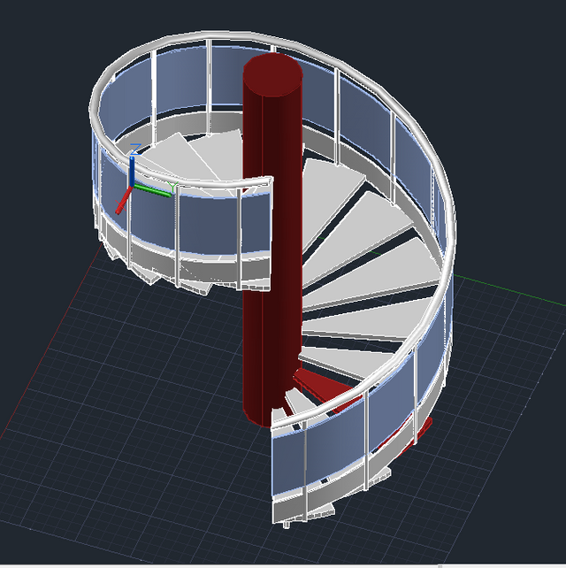Select the red bracket on the outer lower stringer
The width and height of the screenshot is (566, 568).
pyautogui.click(x=423, y=430)
